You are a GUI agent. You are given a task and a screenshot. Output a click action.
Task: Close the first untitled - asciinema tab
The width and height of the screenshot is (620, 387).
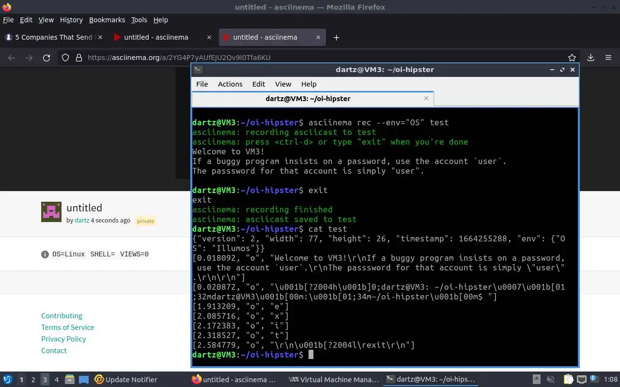pos(209,37)
